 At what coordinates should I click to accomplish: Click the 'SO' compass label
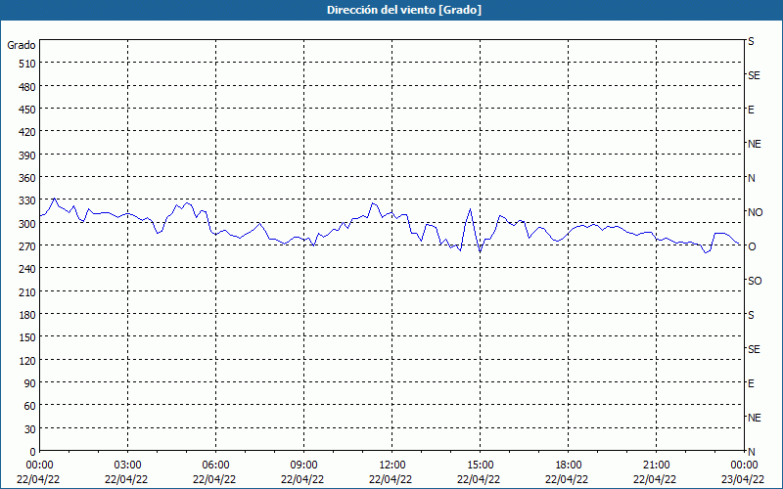pos(755,281)
